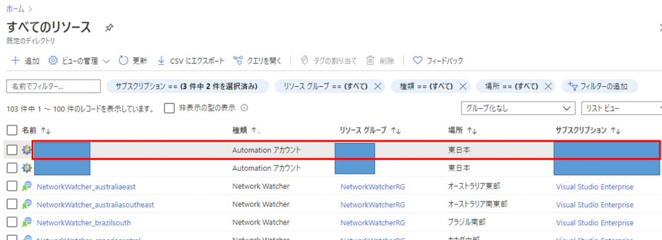Check the NetworkWatcher_brazilsouth row checkbox
The height and width of the screenshot is (240, 662).
point(12,223)
